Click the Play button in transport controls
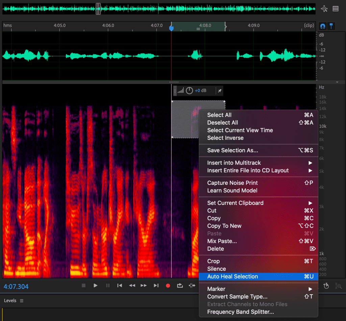 click(x=96, y=285)
